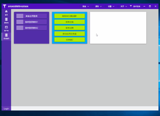Click the 菜单动画 green button

[70, 28]
